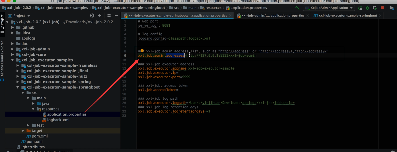This screenshot has width=397, height=152.
Task: Expand xxl-job-executor-sample-spring module
Action: coord(18,82)
